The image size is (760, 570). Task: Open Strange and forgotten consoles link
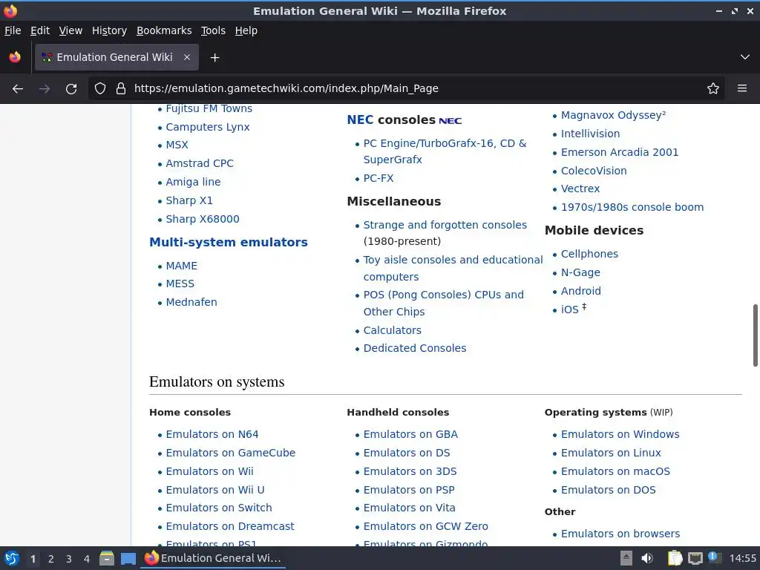[x=445, y=225]
